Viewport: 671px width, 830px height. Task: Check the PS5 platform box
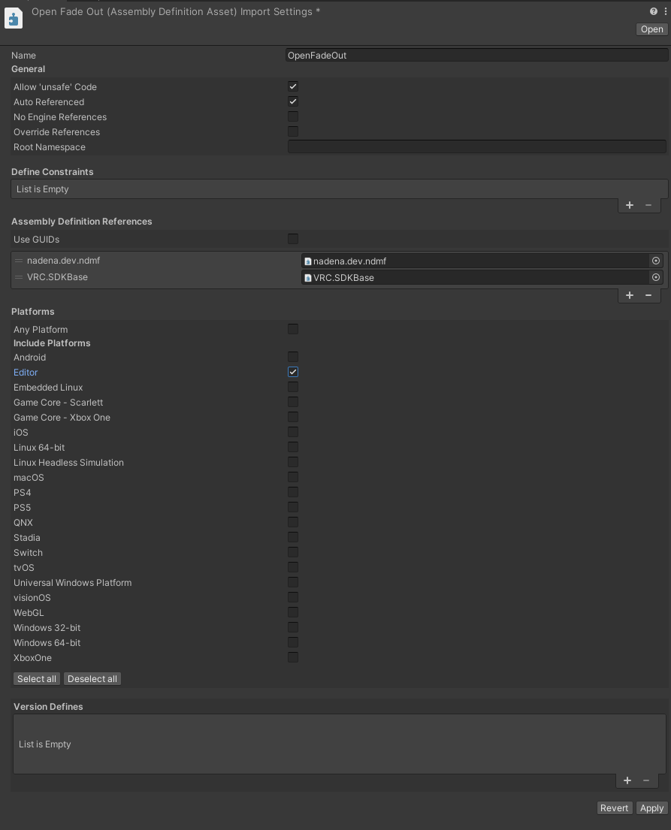[293, 507]
